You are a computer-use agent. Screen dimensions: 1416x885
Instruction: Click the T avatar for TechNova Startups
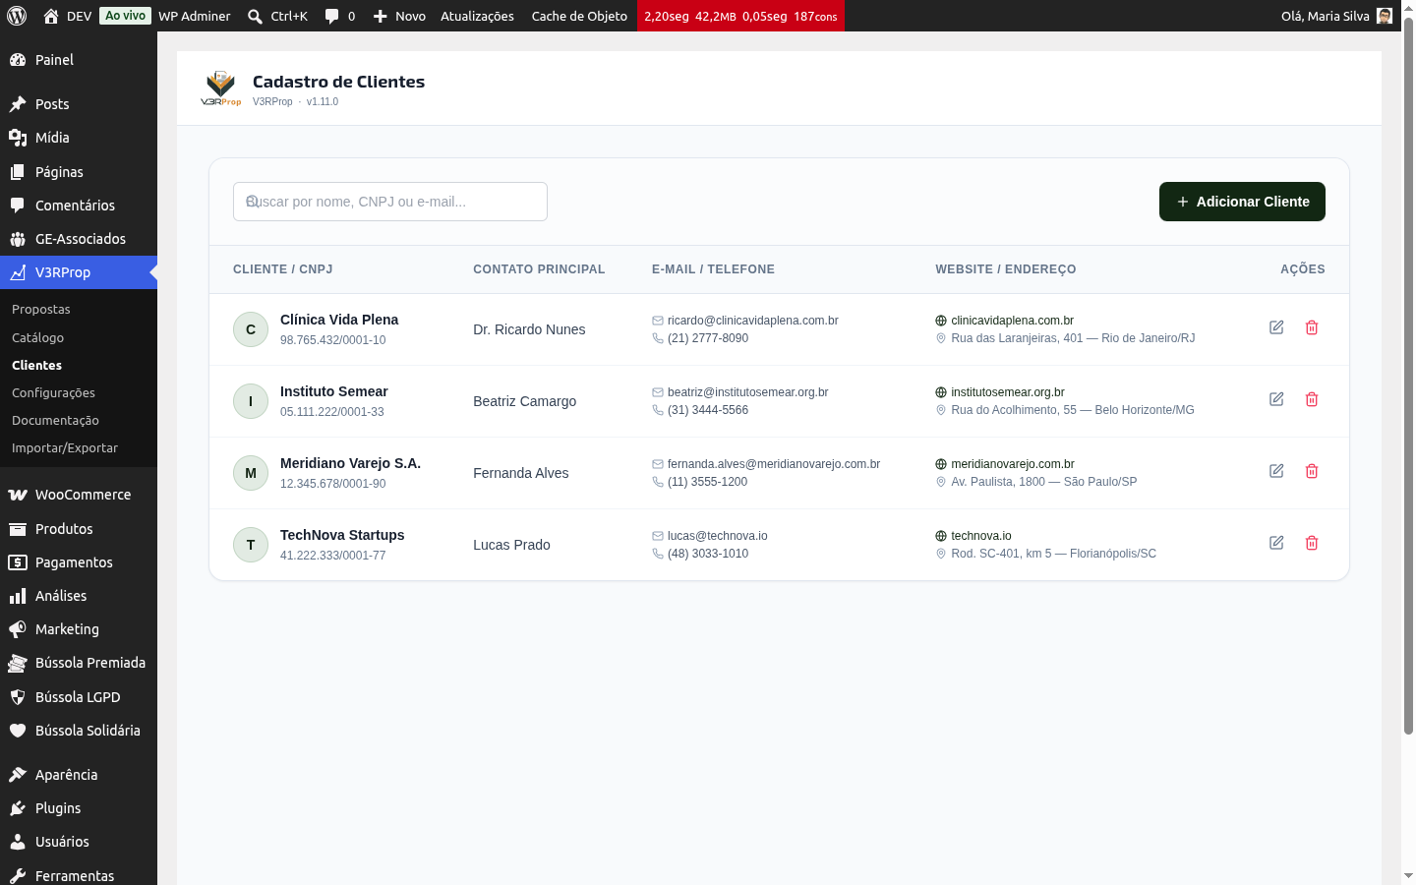tap(251, 545)
